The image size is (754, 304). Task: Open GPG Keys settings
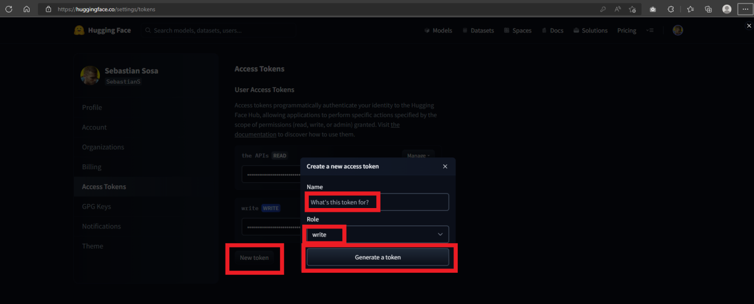click(x=96, y=206)
